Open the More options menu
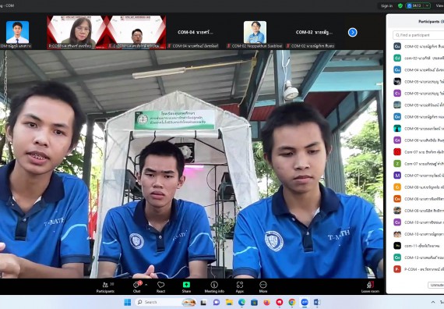 263,287
